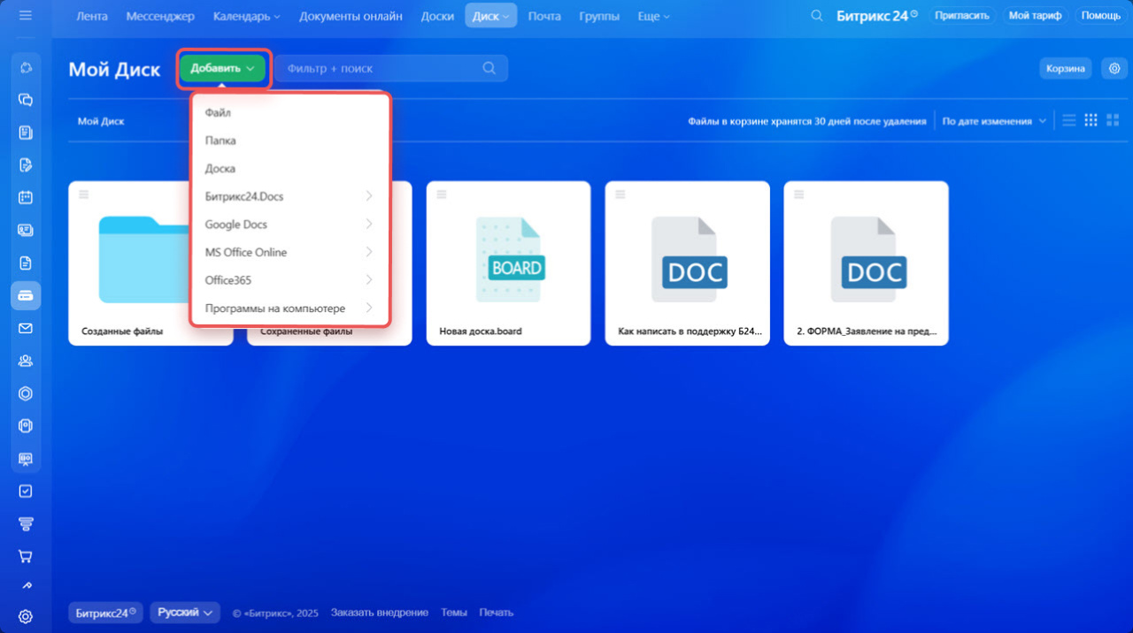The image size is (1133, 633).
Task: Switch to small grid view layout
Action: pos(1091,120)
